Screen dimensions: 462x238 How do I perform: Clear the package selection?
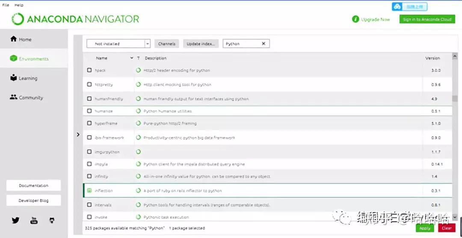[x=447, y=228]
